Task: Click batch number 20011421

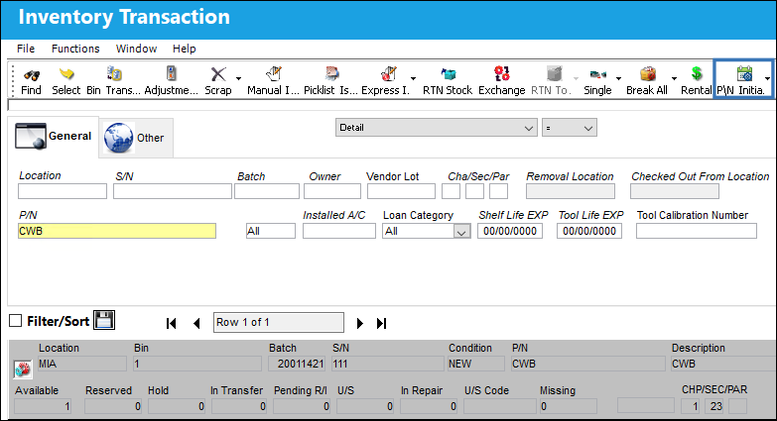Action: pos(297,365)
